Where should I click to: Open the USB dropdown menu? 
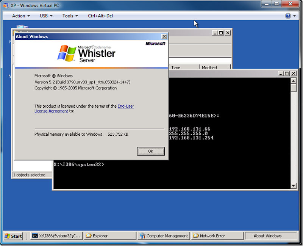pyautogui.click(x=46, y=16)
